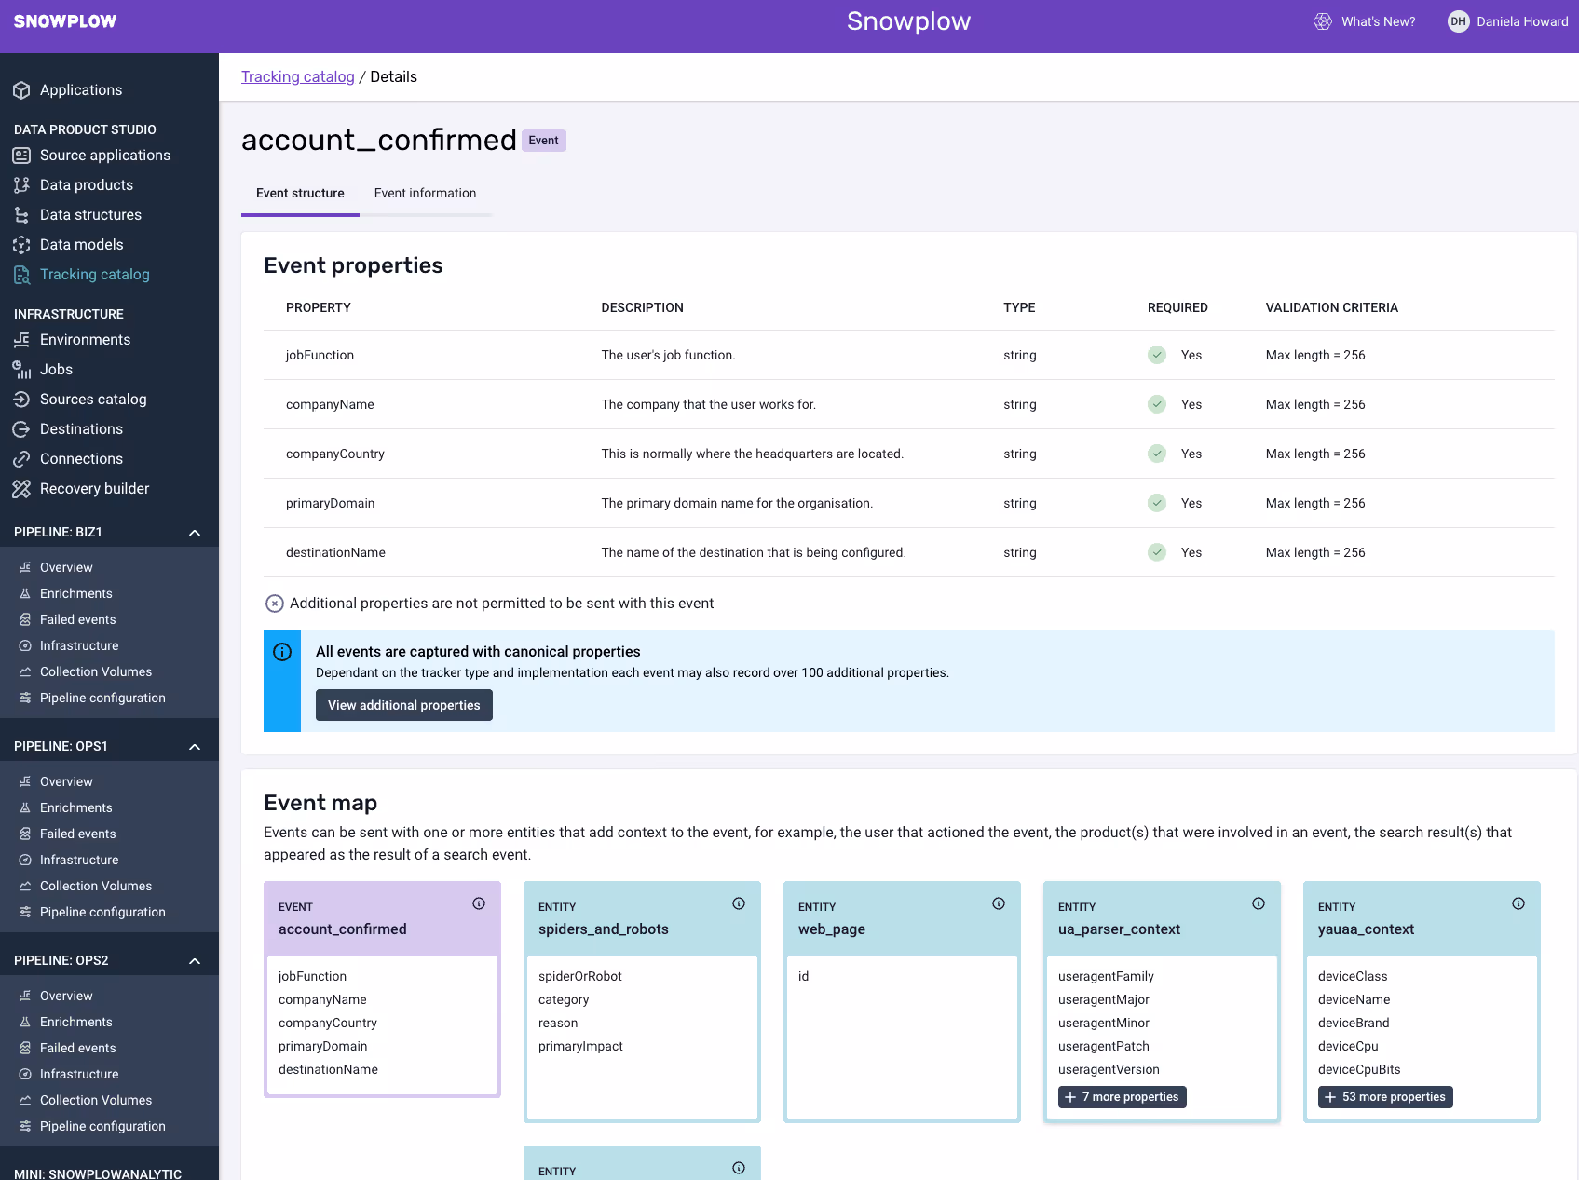Screen dimensions: 1579x1180
Task: Click the Tracking catalog icon
Action: [21, 275]
